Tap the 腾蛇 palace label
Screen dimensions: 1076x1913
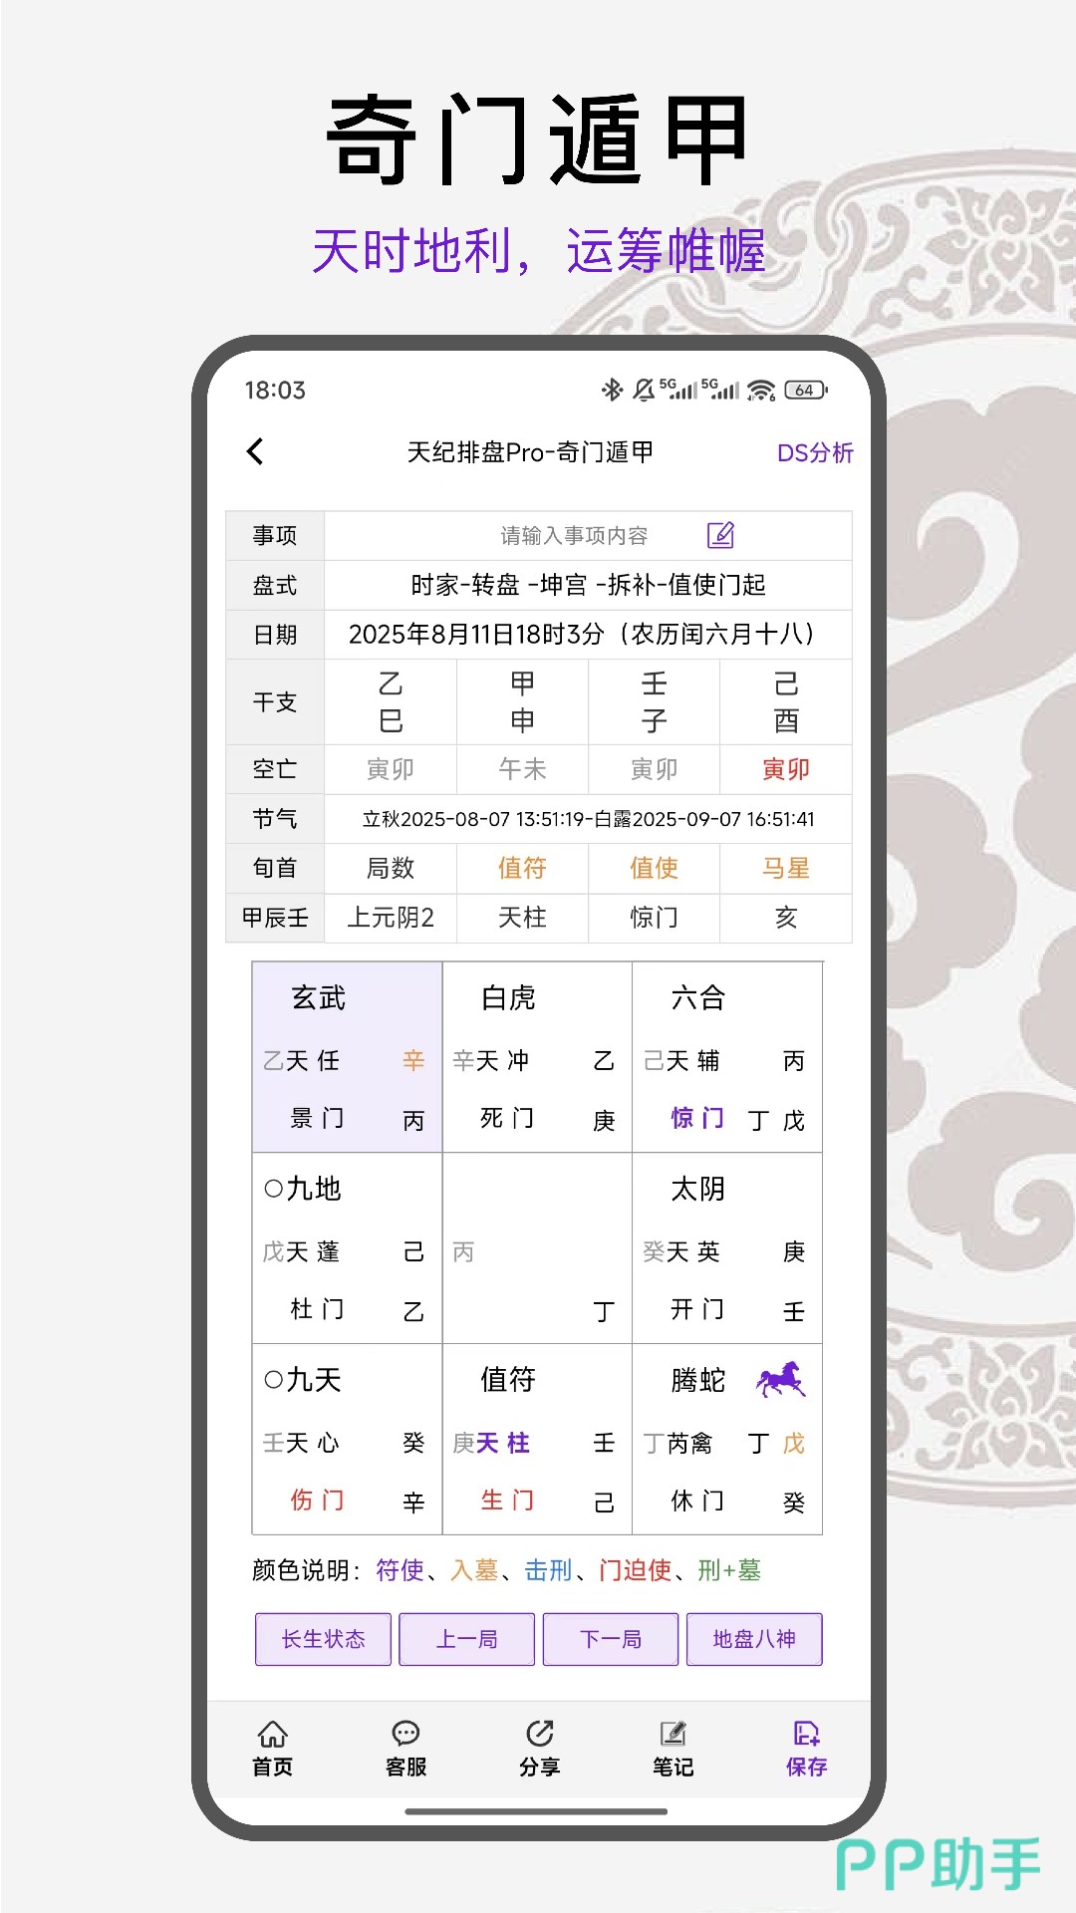(x=698, y=1380)
